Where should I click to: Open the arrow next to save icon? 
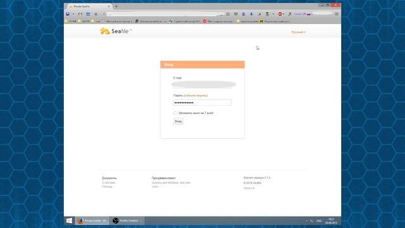pyautogui.click(x=73, y=14)
